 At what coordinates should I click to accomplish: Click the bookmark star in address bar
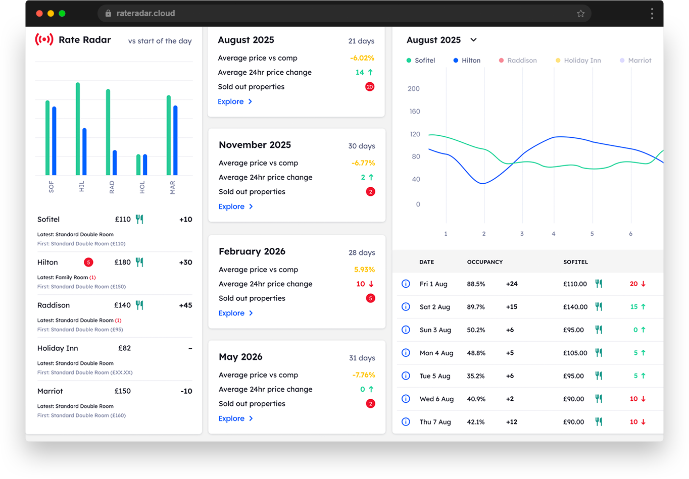click(580, 14)
